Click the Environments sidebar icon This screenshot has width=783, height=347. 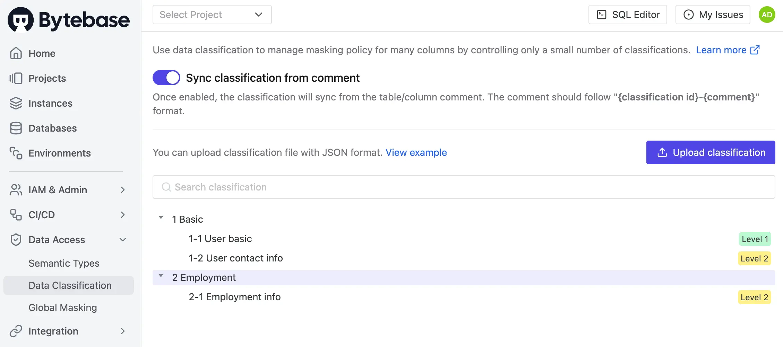coord(16,153)
